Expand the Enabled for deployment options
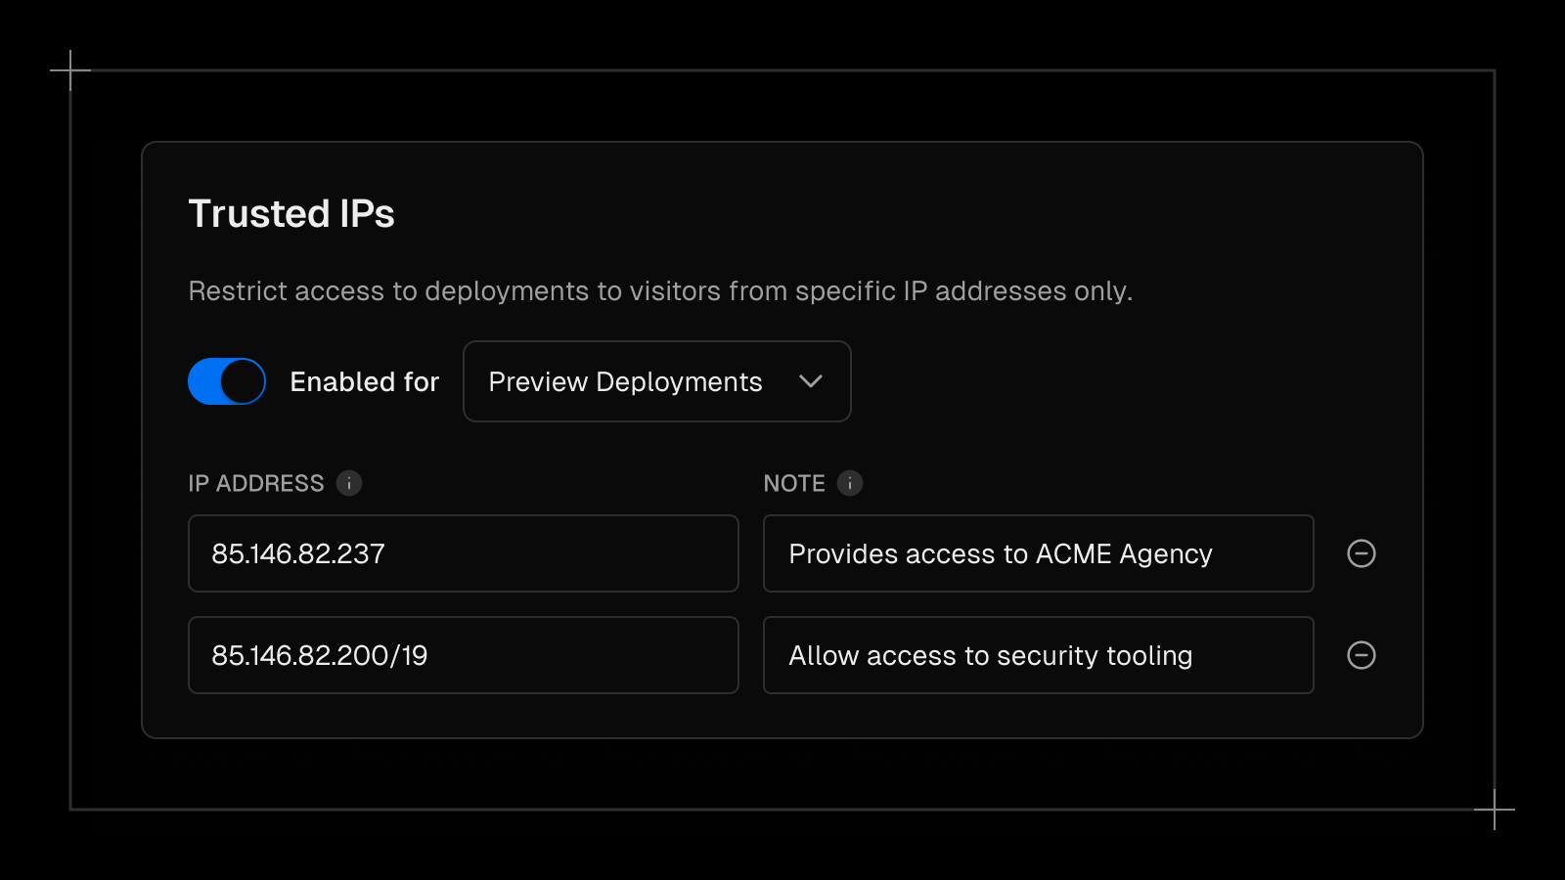 click(x=656, y=381)
